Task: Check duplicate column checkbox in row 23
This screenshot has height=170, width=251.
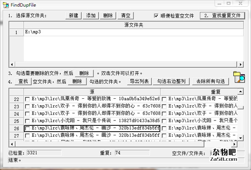Action: pyautogui.click(x=164, y=107)
